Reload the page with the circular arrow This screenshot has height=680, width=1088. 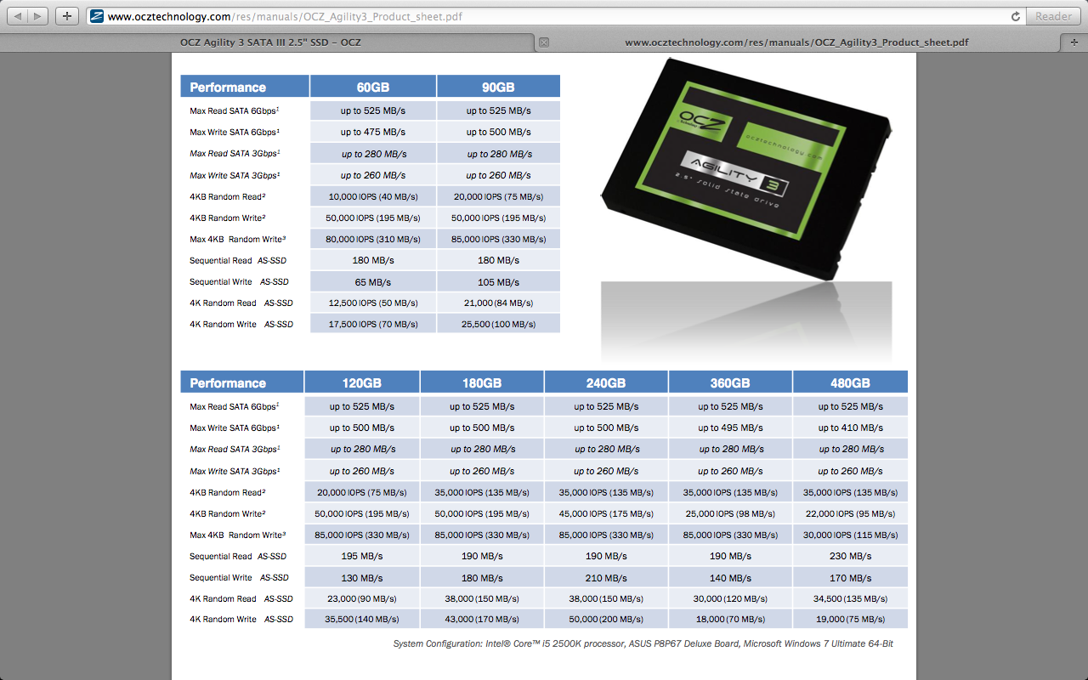coord(1015,16)
